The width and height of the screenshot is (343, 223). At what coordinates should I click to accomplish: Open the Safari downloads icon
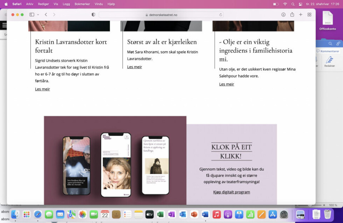[x=283, y=15]
